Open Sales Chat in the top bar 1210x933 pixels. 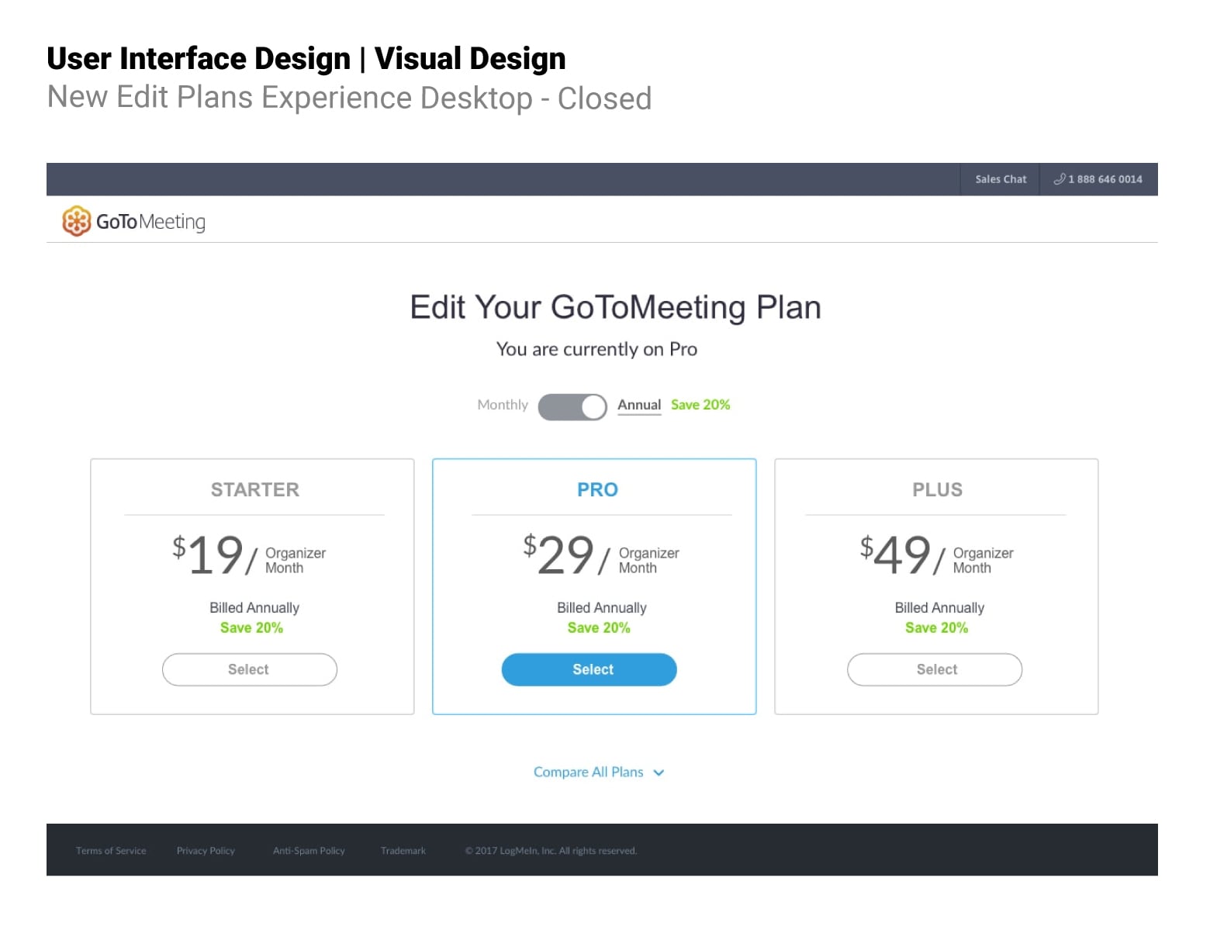click(x=1000, y=179)
